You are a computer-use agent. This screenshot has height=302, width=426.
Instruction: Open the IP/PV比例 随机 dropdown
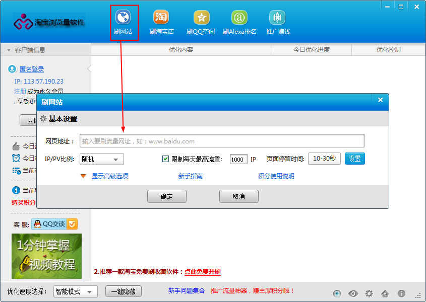(102, 159)
